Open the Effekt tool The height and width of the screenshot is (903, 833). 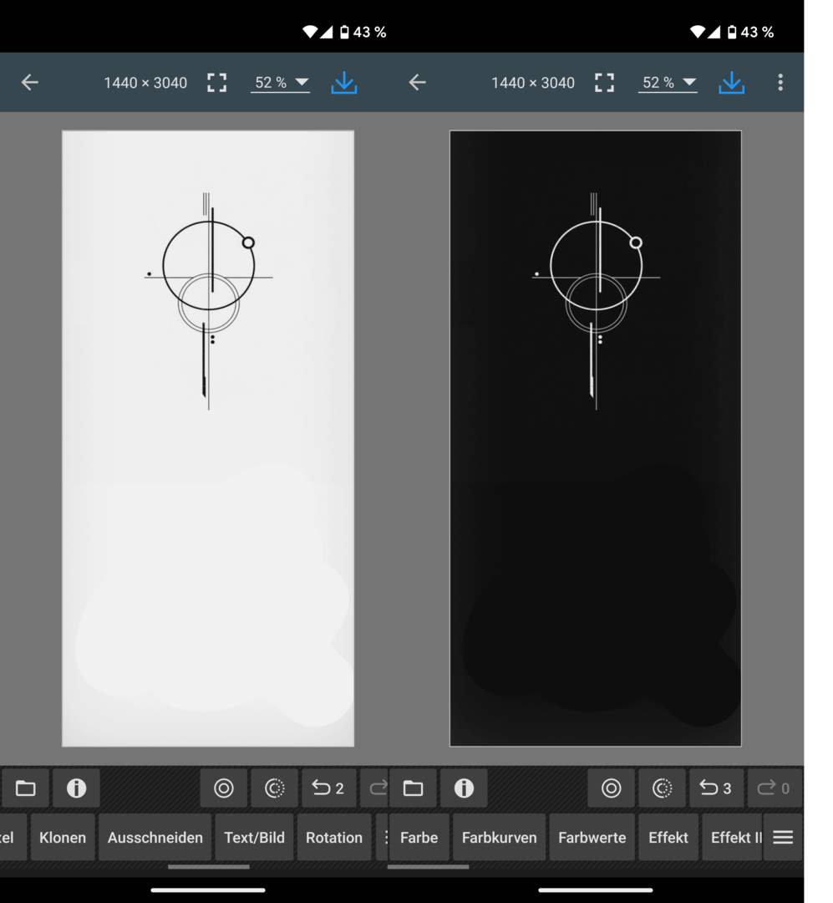tap(668, 837)
